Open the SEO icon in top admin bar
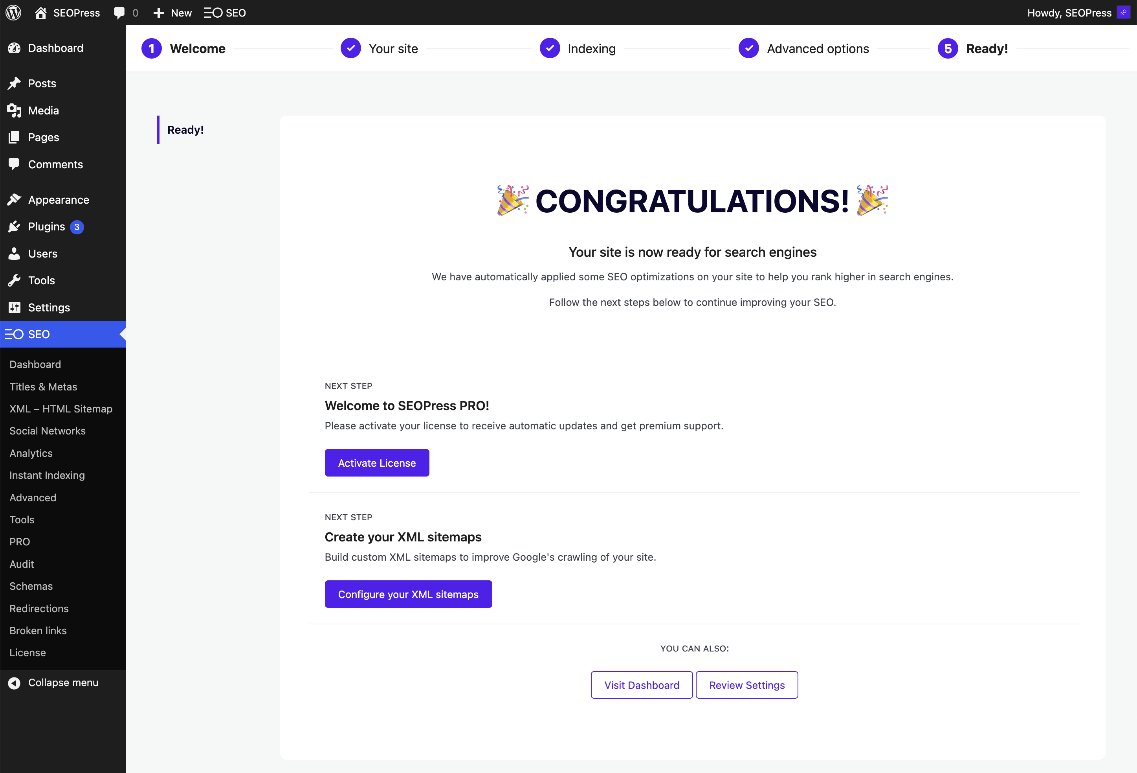The image size is (1137, 773). (213, 13)
